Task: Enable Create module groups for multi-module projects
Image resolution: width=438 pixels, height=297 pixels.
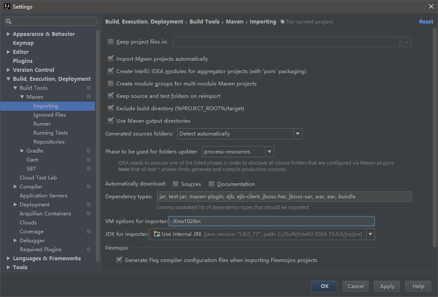Action: coord(111,83)
